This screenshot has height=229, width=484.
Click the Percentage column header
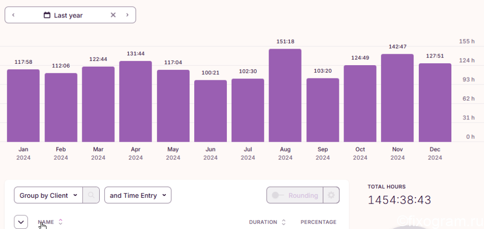[x=318, y=222]
